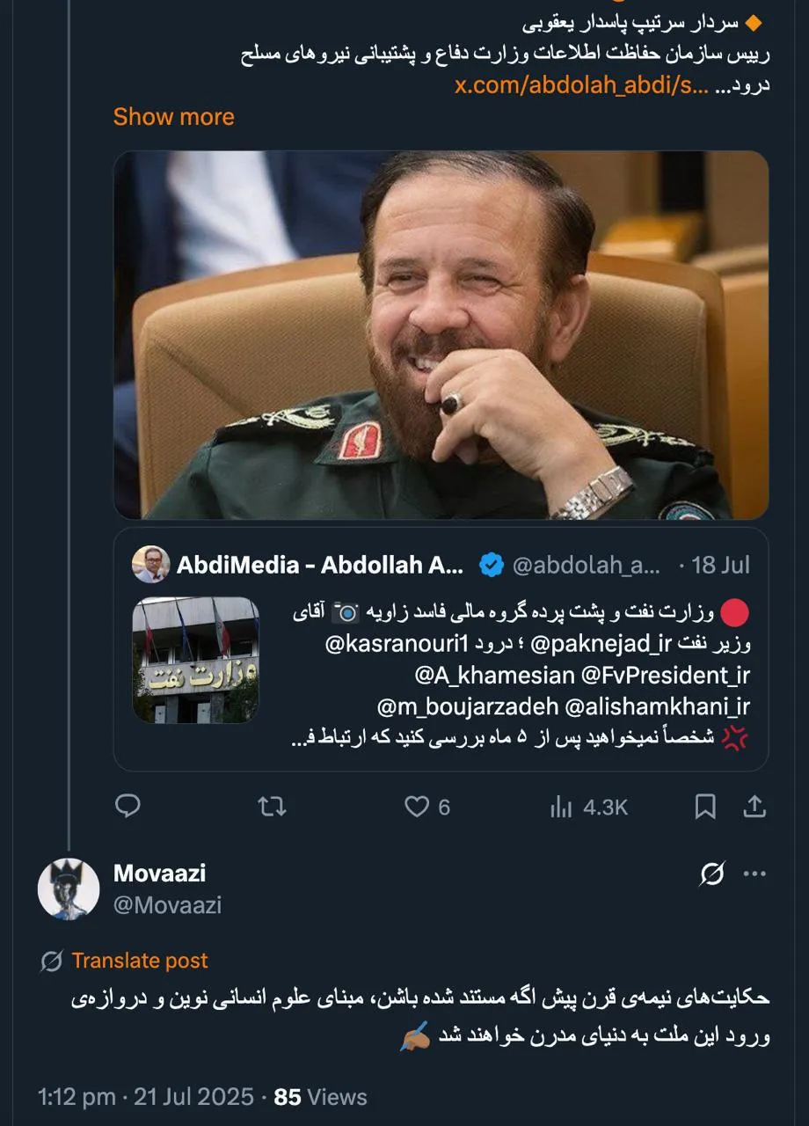Open the officer photo attachment

441,335
